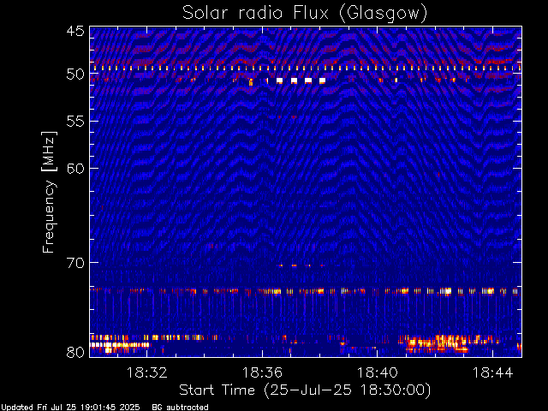Click the 60 MHz frequency tick label
This screenshot has width=548, height=411.
click(75, 169)
